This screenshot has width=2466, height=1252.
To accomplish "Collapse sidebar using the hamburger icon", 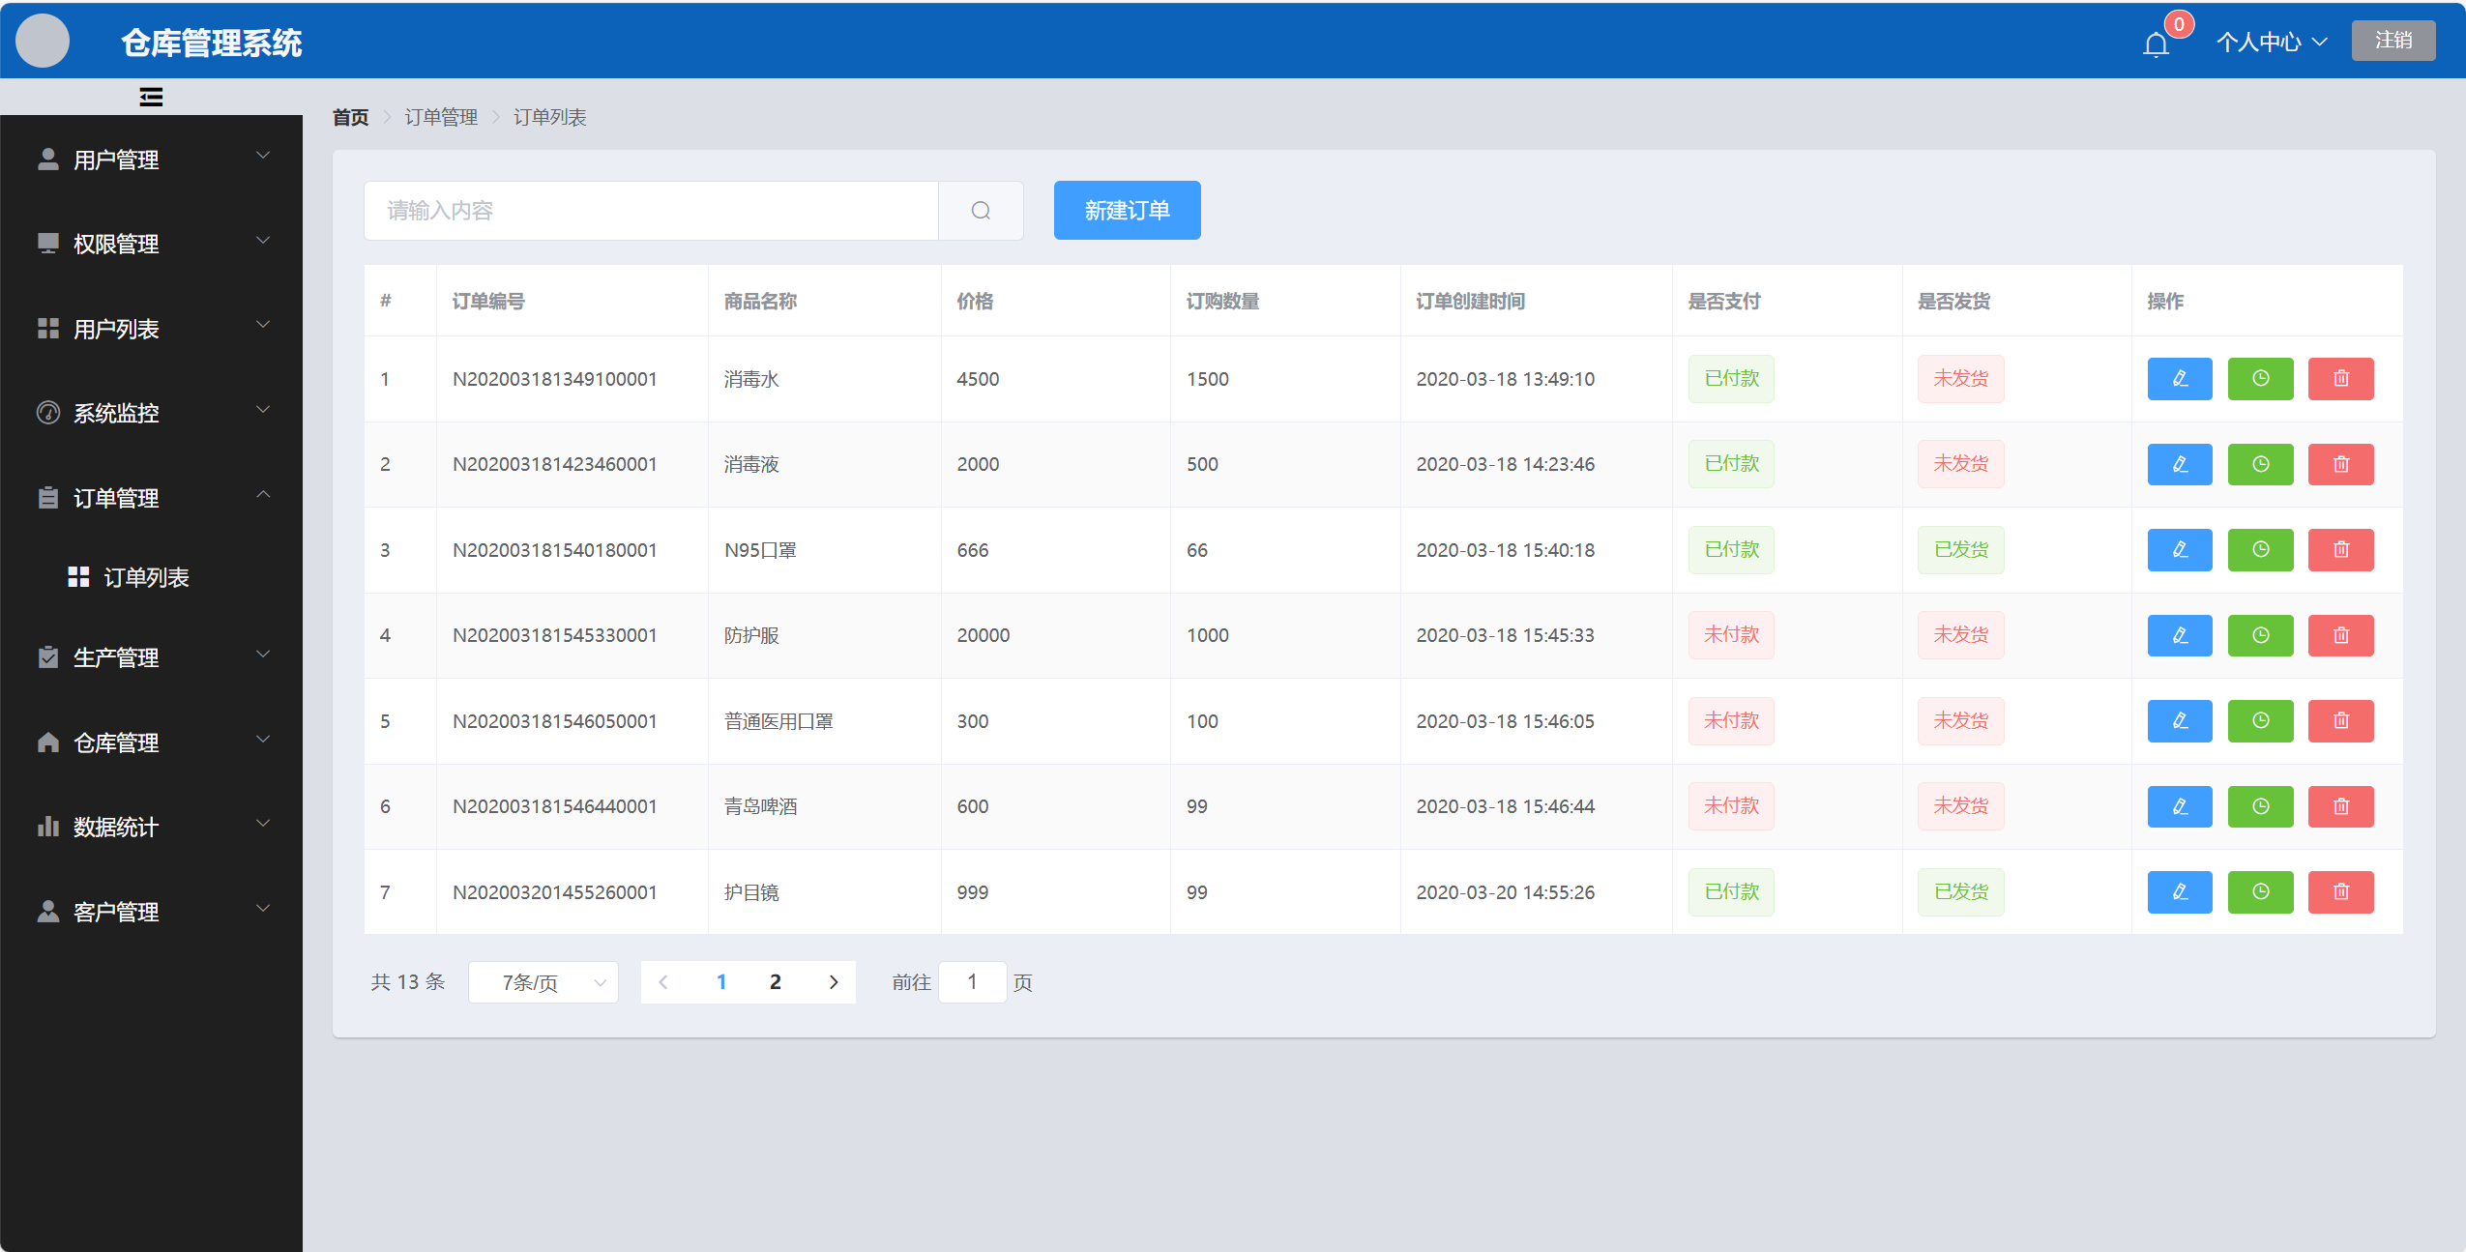I will pos(151,97).
